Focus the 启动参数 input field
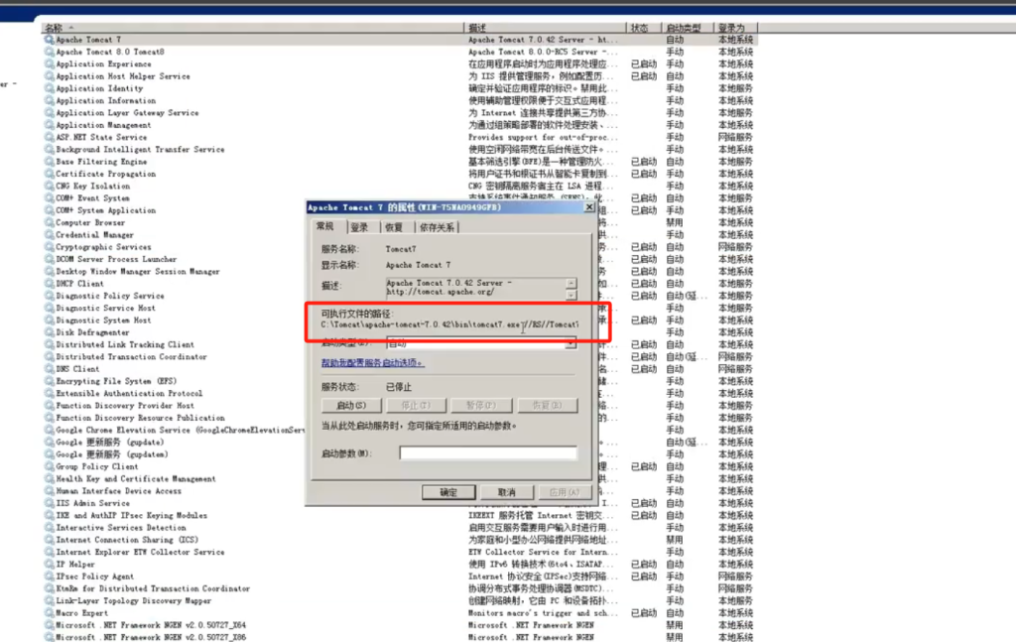Viewport: 1016px width, 642px height. pyautogui.click(x=488, y=452)
